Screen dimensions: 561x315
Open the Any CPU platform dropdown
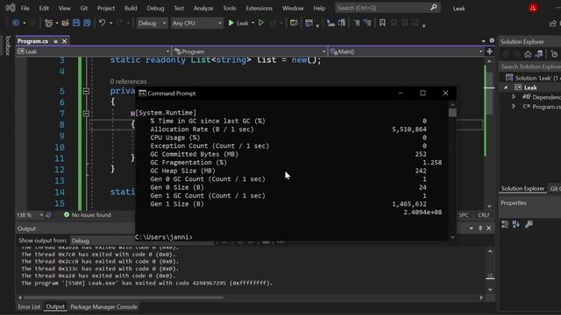pyautogui.click(x=196, y=24)
